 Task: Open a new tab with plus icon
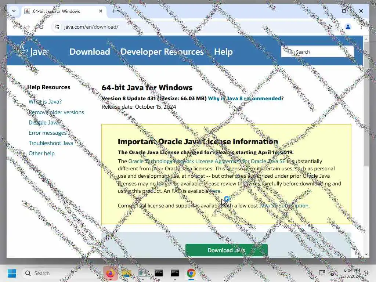[x=114, y=11]
